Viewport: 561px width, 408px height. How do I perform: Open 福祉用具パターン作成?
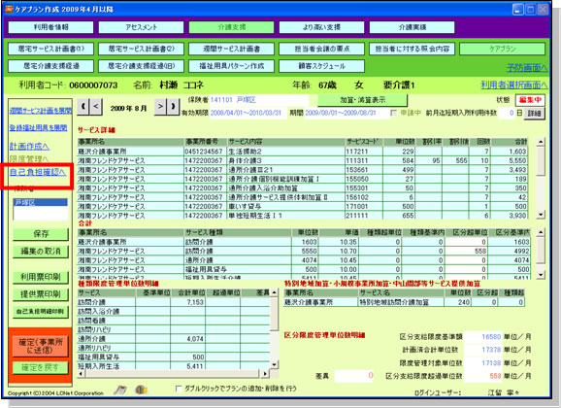click(x=231, y=66)
